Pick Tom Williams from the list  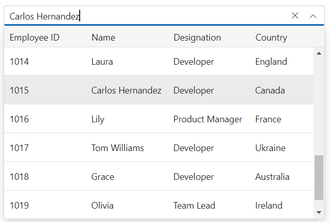click(117, 148)
